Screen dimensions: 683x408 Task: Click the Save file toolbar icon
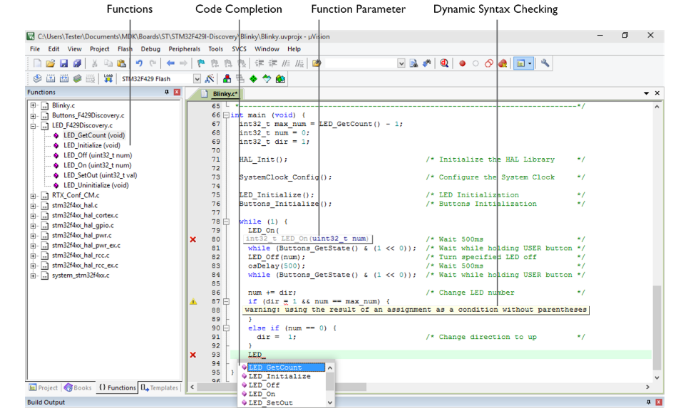tap(63, 63)
